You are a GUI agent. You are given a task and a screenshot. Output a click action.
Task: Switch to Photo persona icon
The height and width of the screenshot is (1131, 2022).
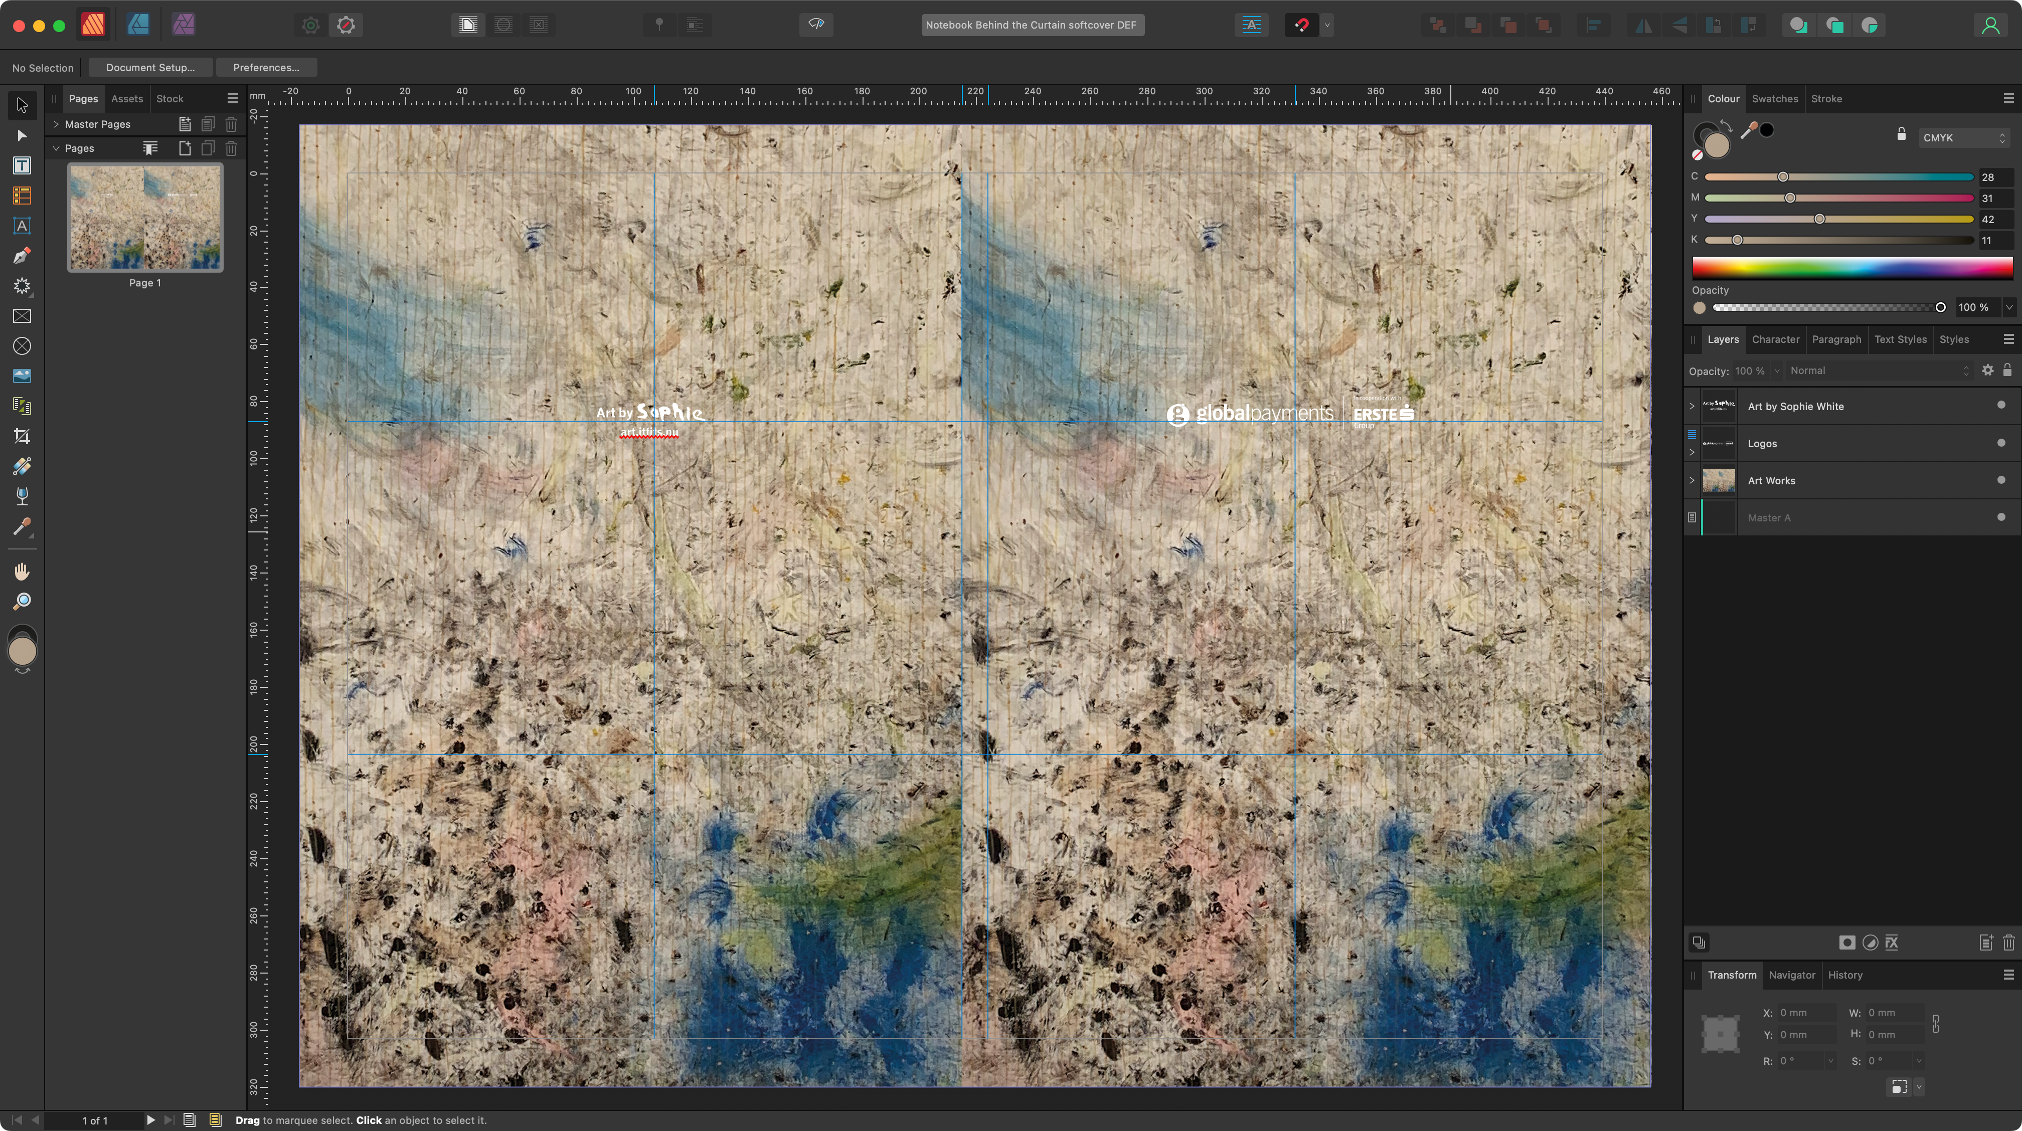pyautogui.click(x=183, y=25)
